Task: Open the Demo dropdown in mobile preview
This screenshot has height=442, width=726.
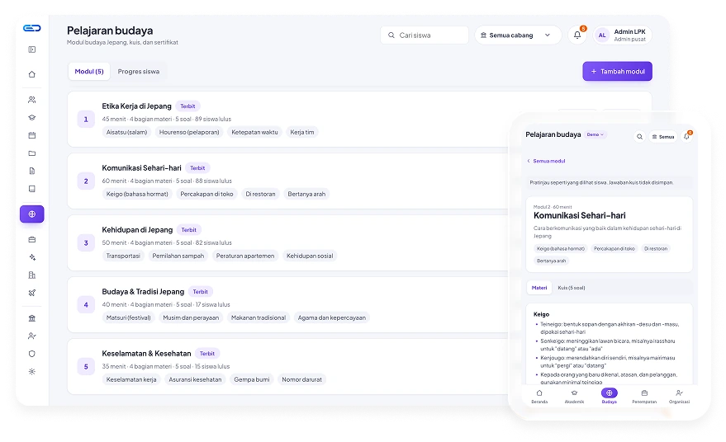Action: coord(596,134)
